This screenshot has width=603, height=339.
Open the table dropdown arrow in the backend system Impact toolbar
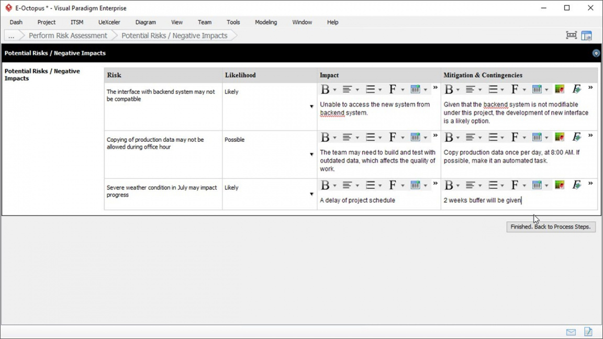426,90
